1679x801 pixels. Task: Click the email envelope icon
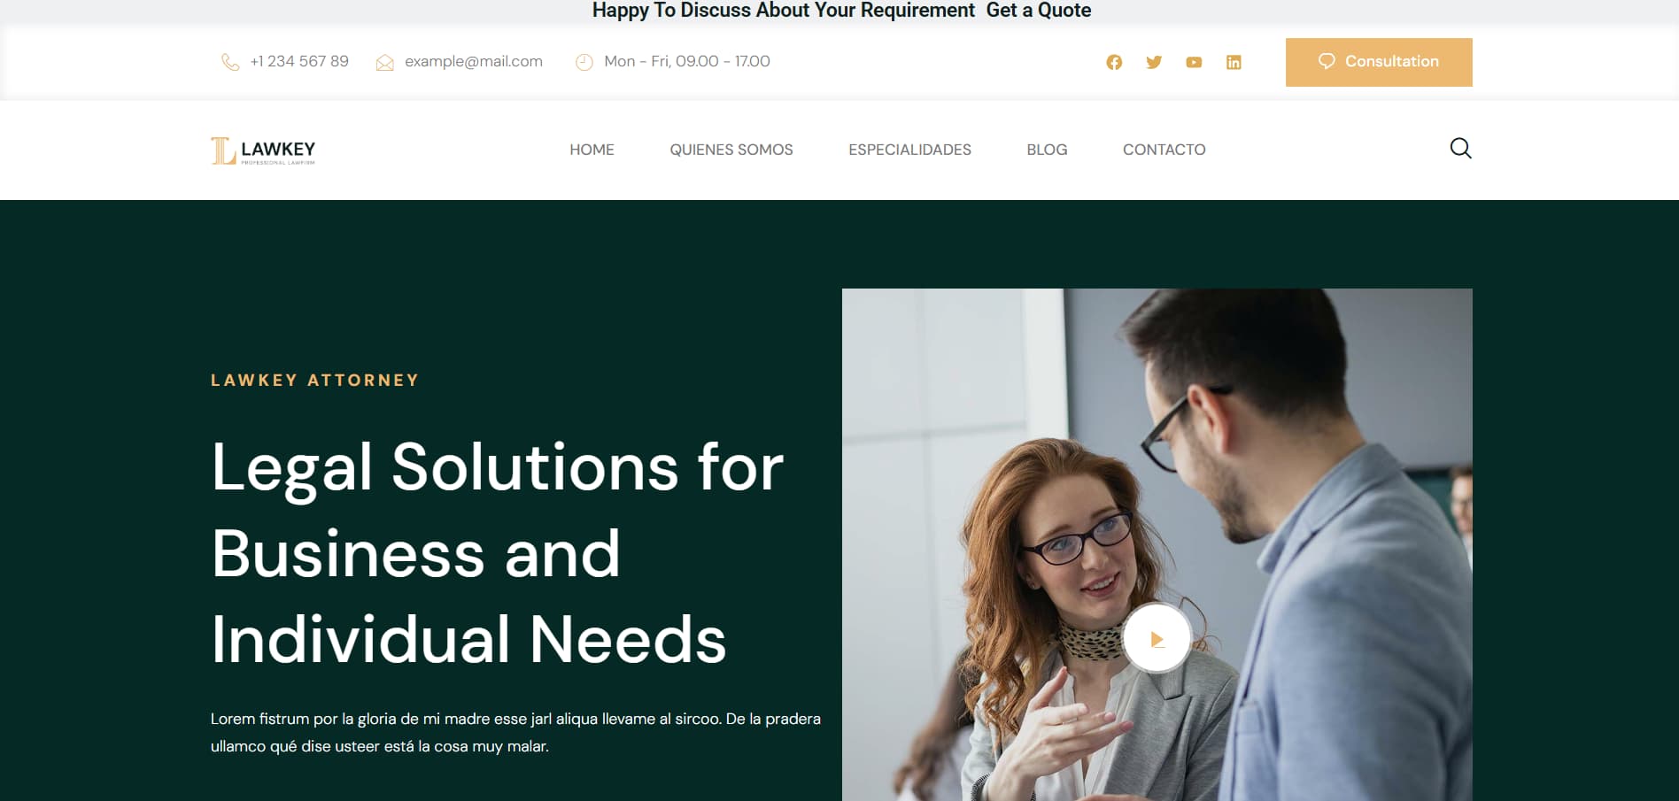click(x=384, y=62)
